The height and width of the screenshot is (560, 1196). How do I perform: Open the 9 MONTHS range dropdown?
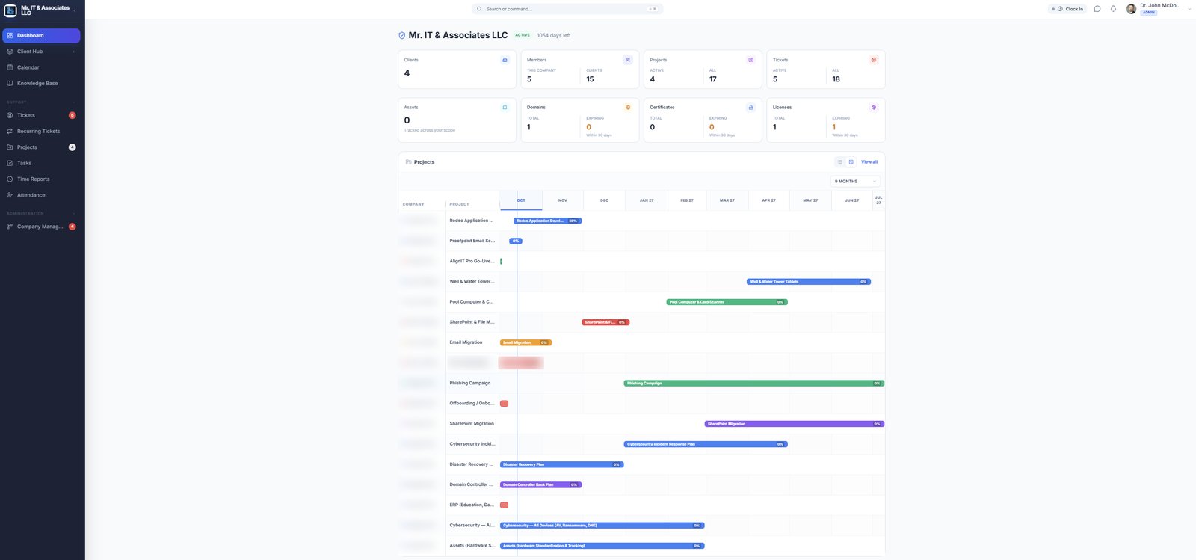(x=855, y=182)
